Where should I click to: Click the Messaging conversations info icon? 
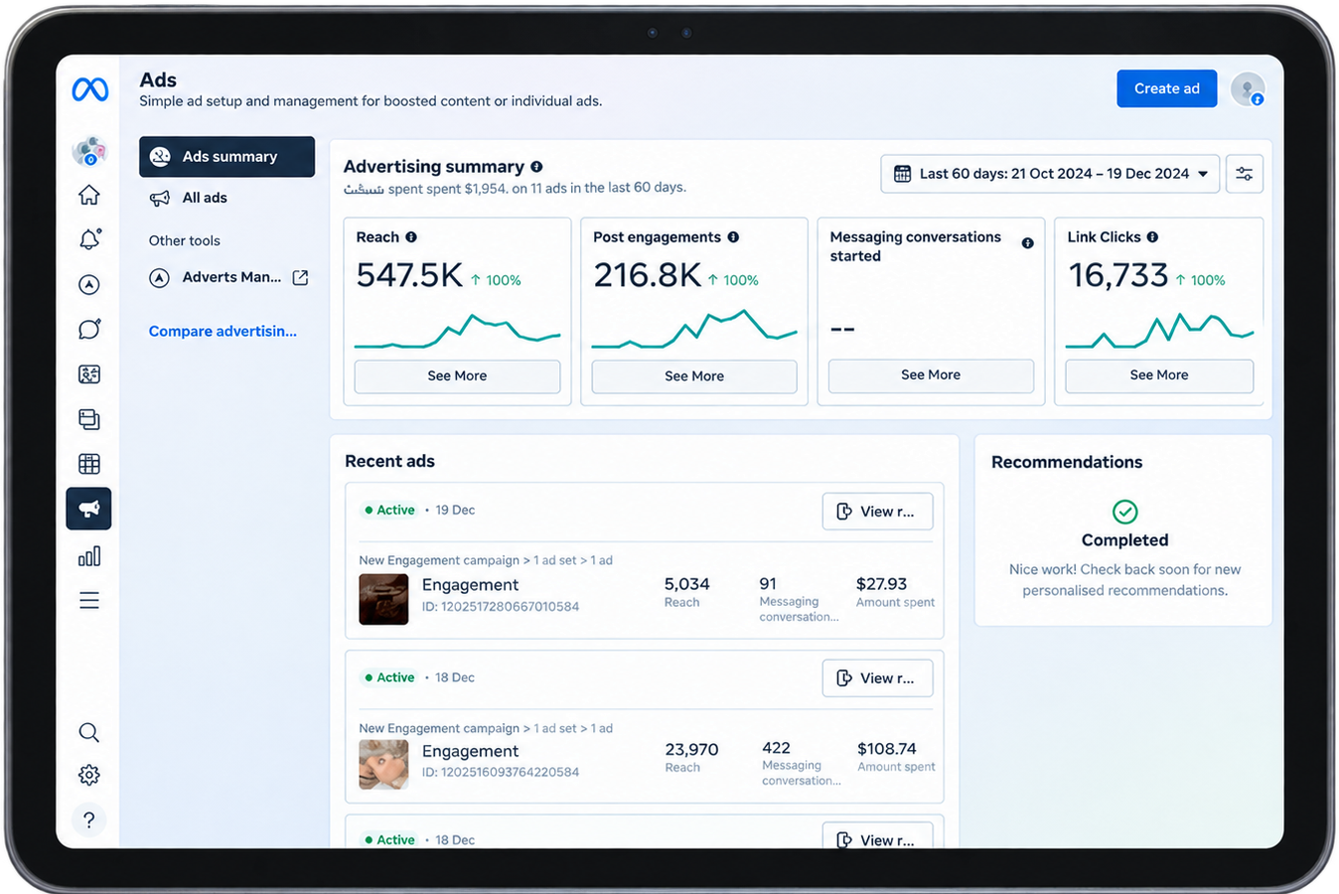(x=1028, y=243)
